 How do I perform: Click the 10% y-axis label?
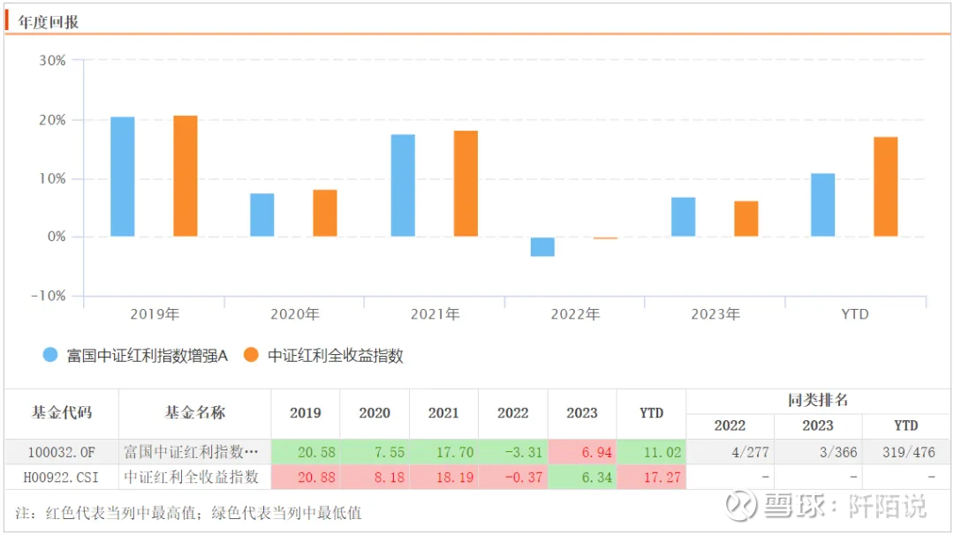(x=52, y=178)
